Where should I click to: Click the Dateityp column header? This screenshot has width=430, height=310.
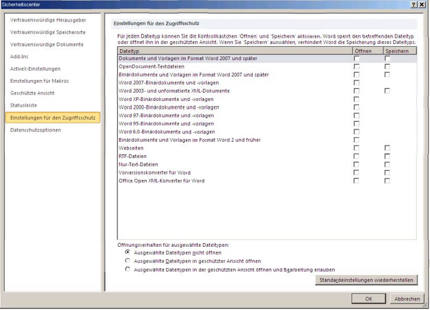[x=234, y=51]
